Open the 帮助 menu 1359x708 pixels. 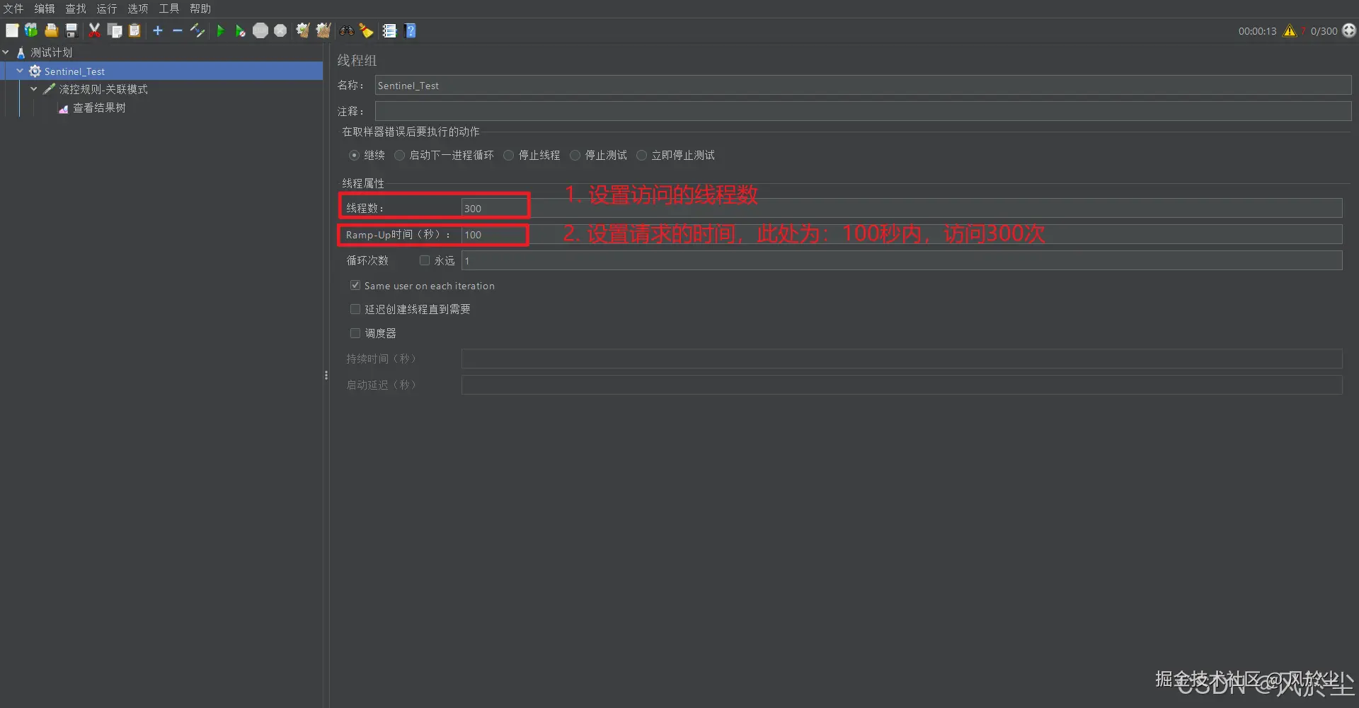(200, 8)
